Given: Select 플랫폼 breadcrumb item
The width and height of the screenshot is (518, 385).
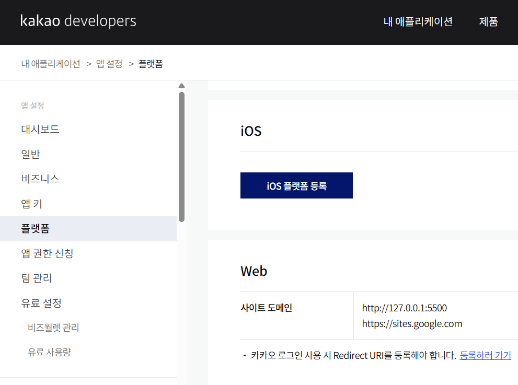Looking at the screenshot, I should coord(151,64).
